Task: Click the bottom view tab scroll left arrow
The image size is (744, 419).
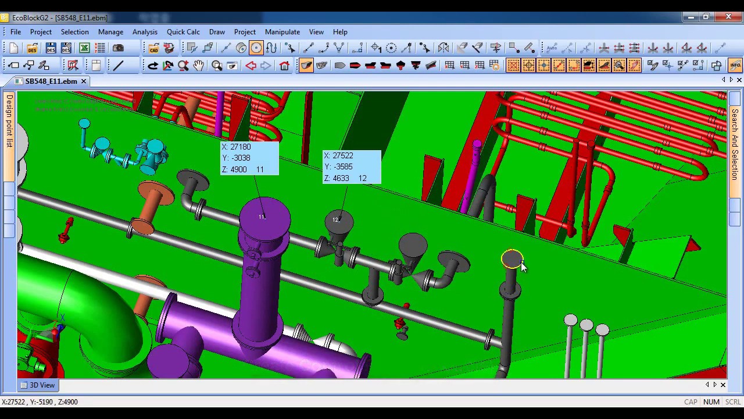Action: tap(707, 385)
